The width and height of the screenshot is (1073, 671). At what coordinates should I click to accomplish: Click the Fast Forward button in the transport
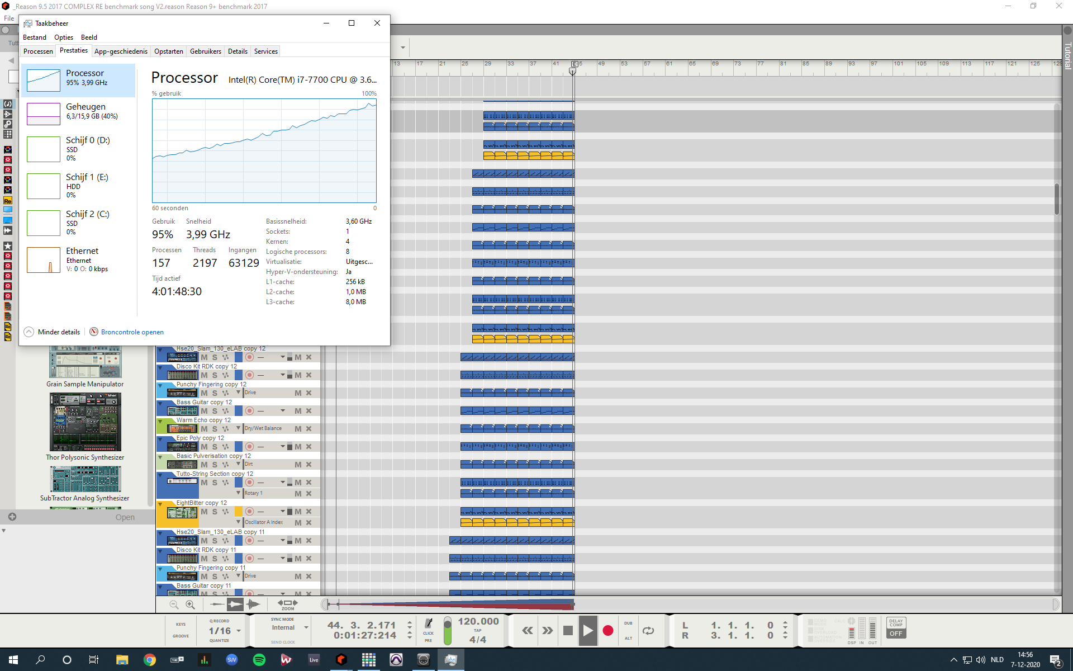tap(547, 631)
